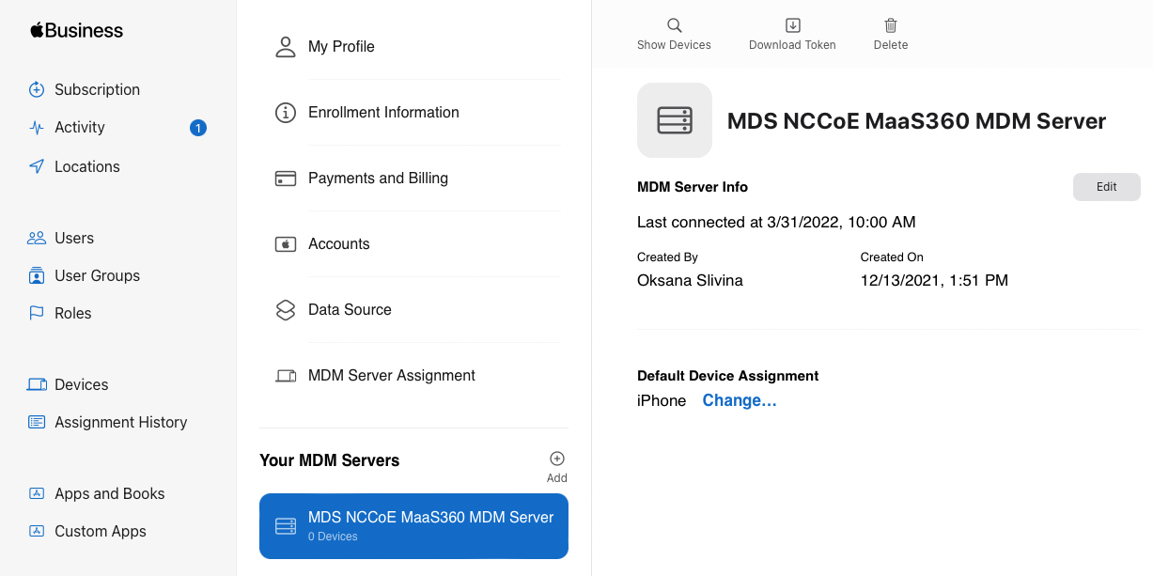The width and height of the screenshot is (1153, 576).
Task: Click the MDM Server Assignment device icon
Action: coord(286,376)
